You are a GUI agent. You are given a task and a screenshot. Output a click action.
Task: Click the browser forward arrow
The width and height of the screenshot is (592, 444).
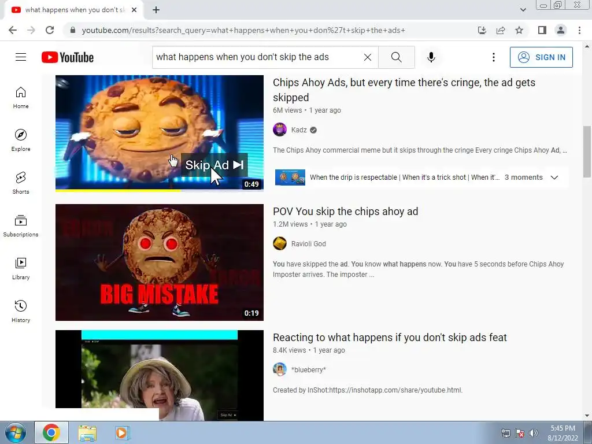pyautogui.click(x=31, y=30)
